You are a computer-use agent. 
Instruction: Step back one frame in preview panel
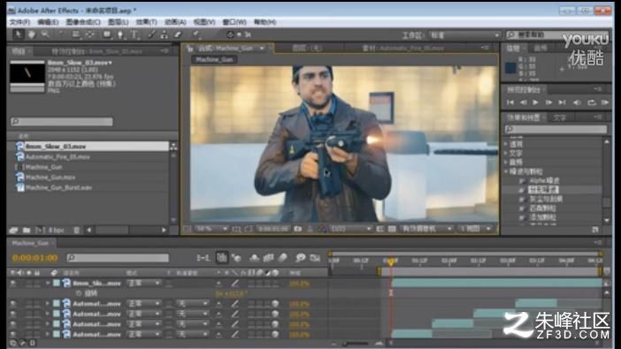pyautogui.click(x=523, y=102)
